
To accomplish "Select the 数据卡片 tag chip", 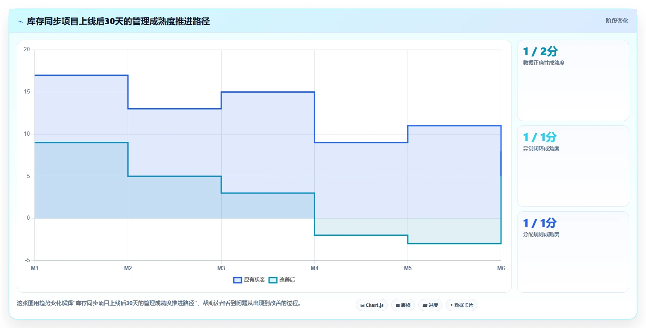I will tap(461, 305).
